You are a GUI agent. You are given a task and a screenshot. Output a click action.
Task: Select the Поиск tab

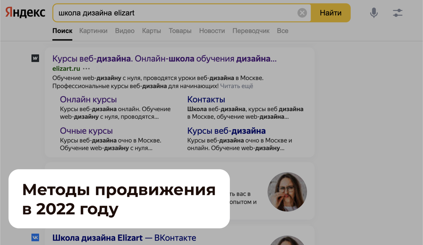click(x=62, y=31)
